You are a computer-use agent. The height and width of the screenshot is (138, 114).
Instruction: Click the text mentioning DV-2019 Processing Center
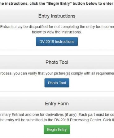pyautogui.click(x=57, y=120)
